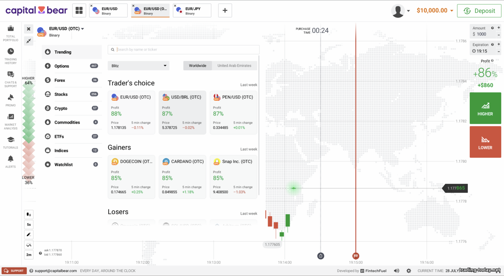Open Trading History clock icon
The height and width of the screenshot is (276, 504).
point(11,51)
